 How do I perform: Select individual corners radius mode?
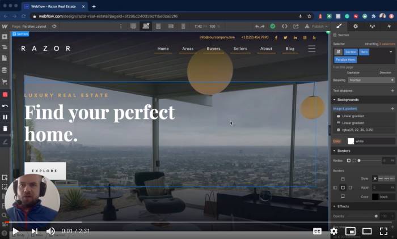[354, 161]
